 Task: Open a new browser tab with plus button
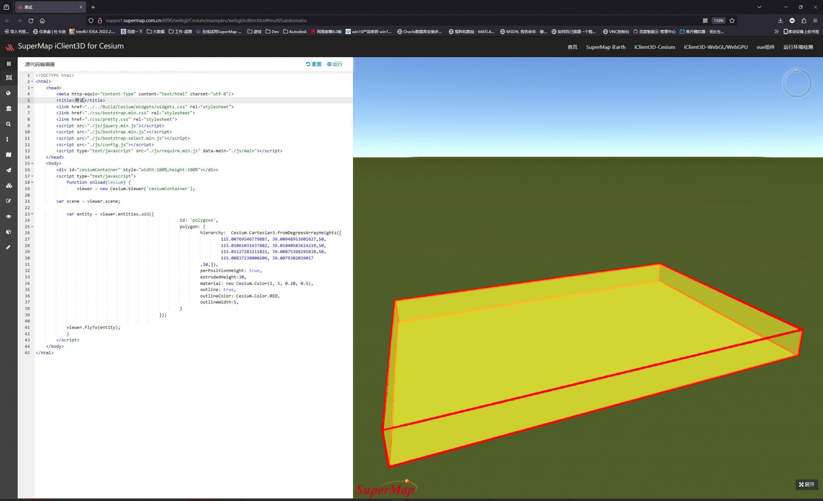[x=93, y=7]
